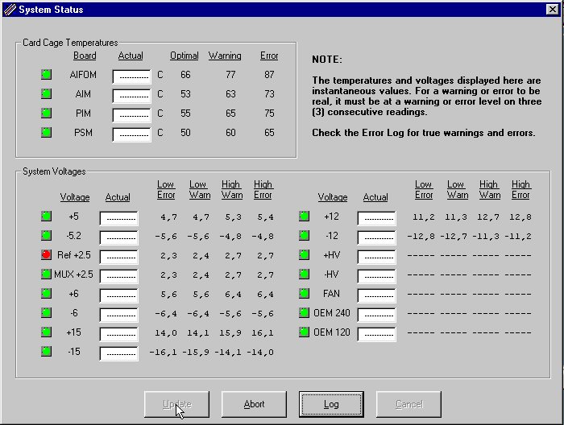Click the greyed-out Update button
564x425 pixels.
pos(177,404)
